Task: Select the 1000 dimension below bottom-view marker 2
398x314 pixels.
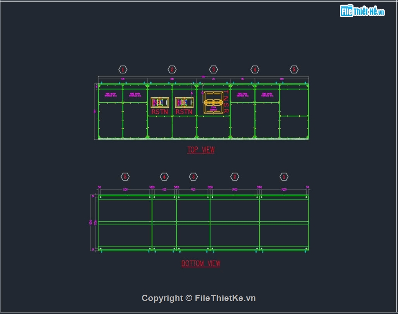Action: click(x=235, y=189)
